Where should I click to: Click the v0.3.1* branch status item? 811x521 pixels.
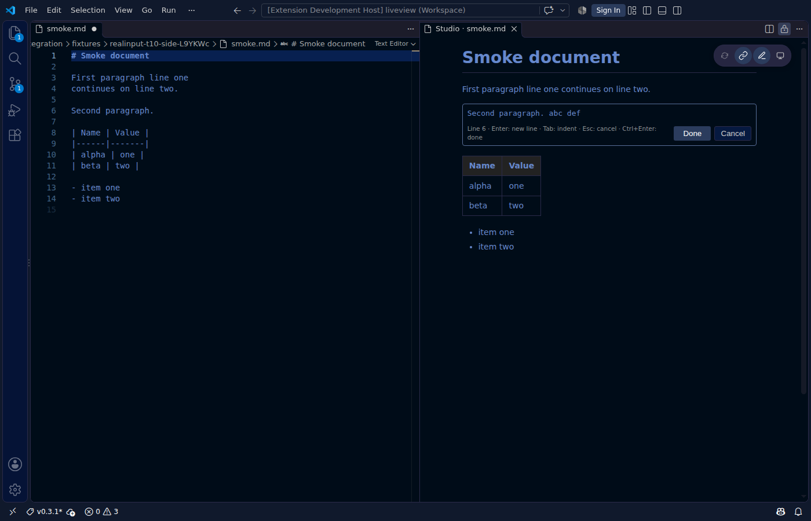45,512
